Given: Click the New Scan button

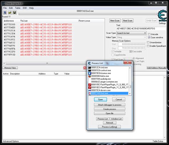Looking at the screenshot, I should tap(115, 21).
